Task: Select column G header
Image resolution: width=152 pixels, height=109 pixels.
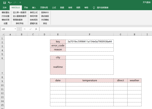Action: point(120,34)
